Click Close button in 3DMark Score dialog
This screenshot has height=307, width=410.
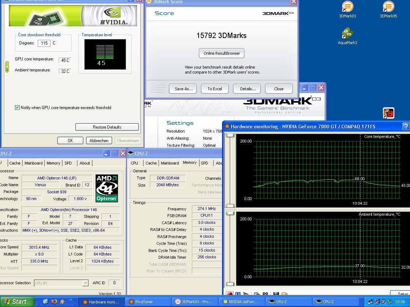(x=279, y=89)
